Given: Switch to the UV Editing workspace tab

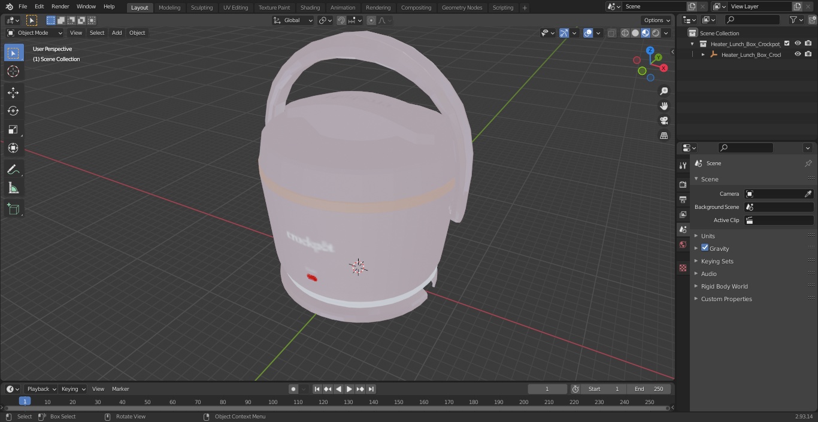Looking at the screenshot, I should pyautogui.click(x=235, y=8).
